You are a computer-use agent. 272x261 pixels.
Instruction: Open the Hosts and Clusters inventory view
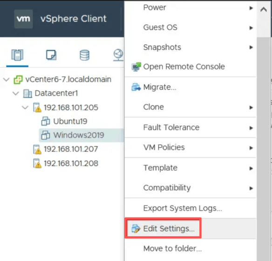(x=17, y=55)
